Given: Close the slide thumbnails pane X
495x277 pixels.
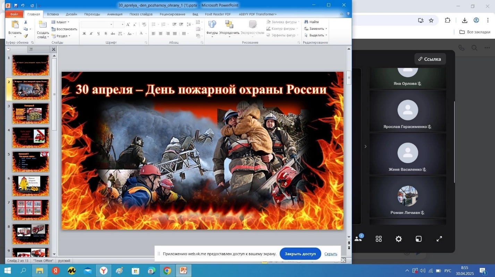Looking at the screenshot, I should tap(54, 50).
